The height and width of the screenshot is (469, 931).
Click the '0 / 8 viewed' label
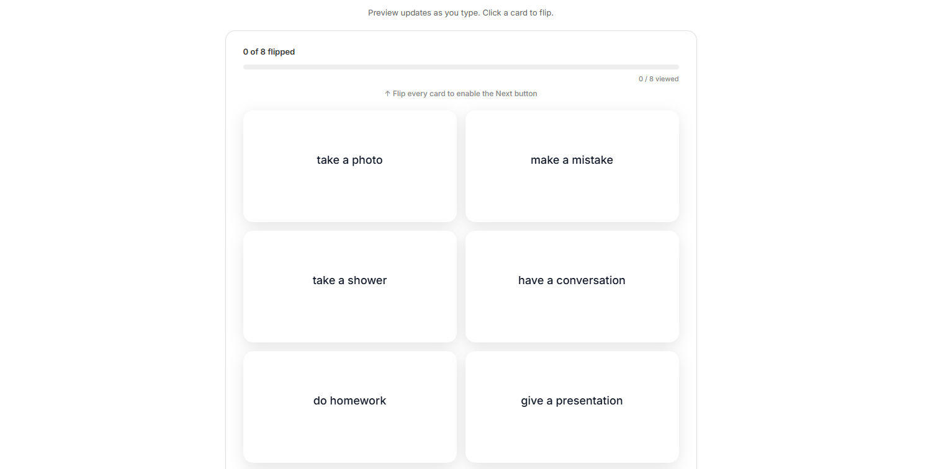[659, 79]
